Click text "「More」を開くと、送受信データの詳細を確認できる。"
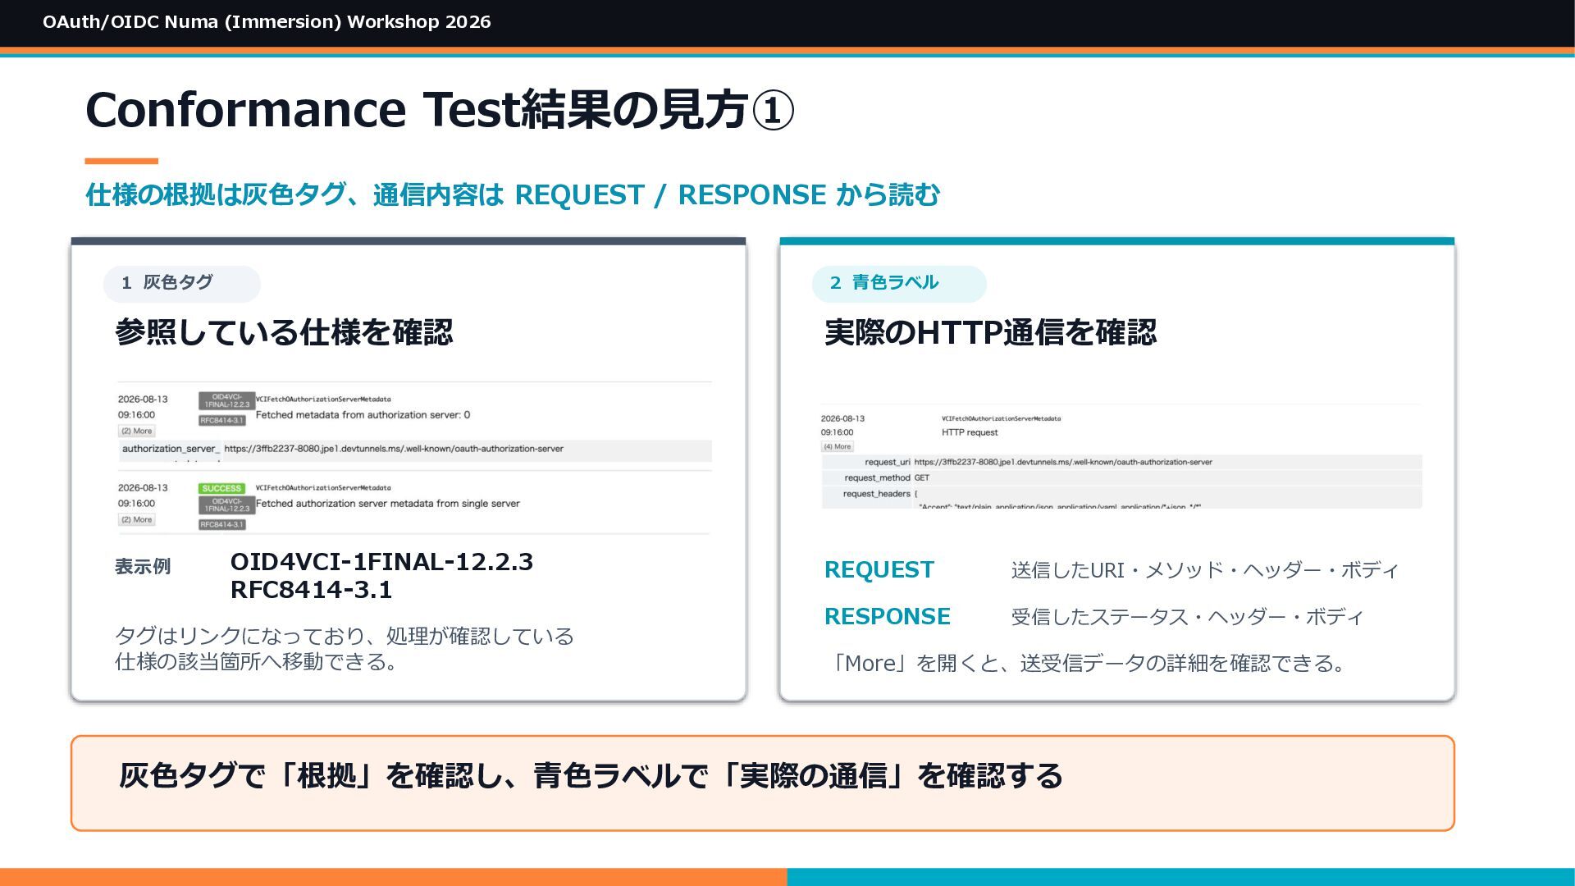This screenshot has width=1575, height=886. [1088, 663]
